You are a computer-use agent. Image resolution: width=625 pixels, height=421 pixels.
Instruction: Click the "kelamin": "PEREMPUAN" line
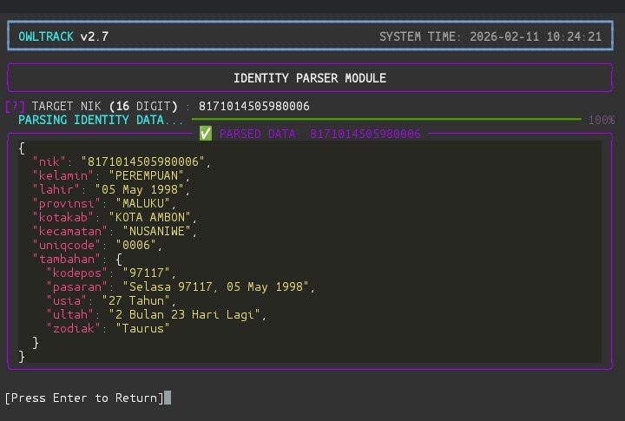coord(111,176)
